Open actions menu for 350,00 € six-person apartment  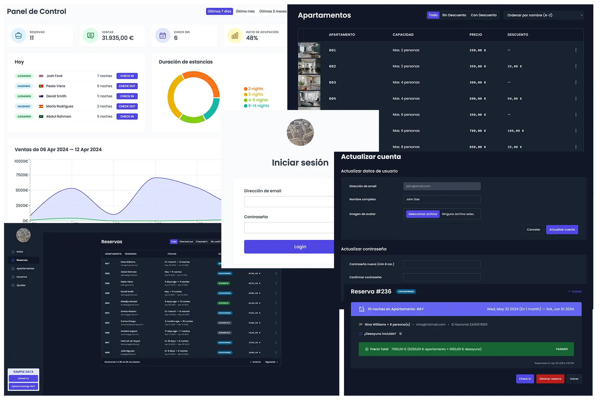tap(576, 115)
